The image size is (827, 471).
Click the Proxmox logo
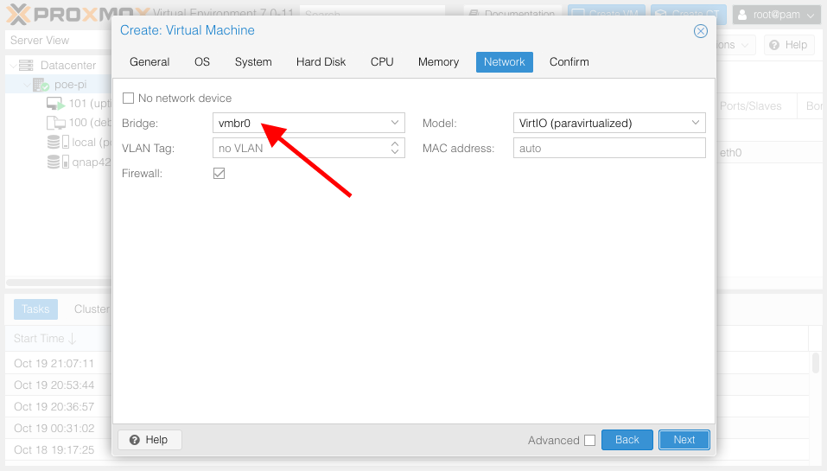pos(78,14)
